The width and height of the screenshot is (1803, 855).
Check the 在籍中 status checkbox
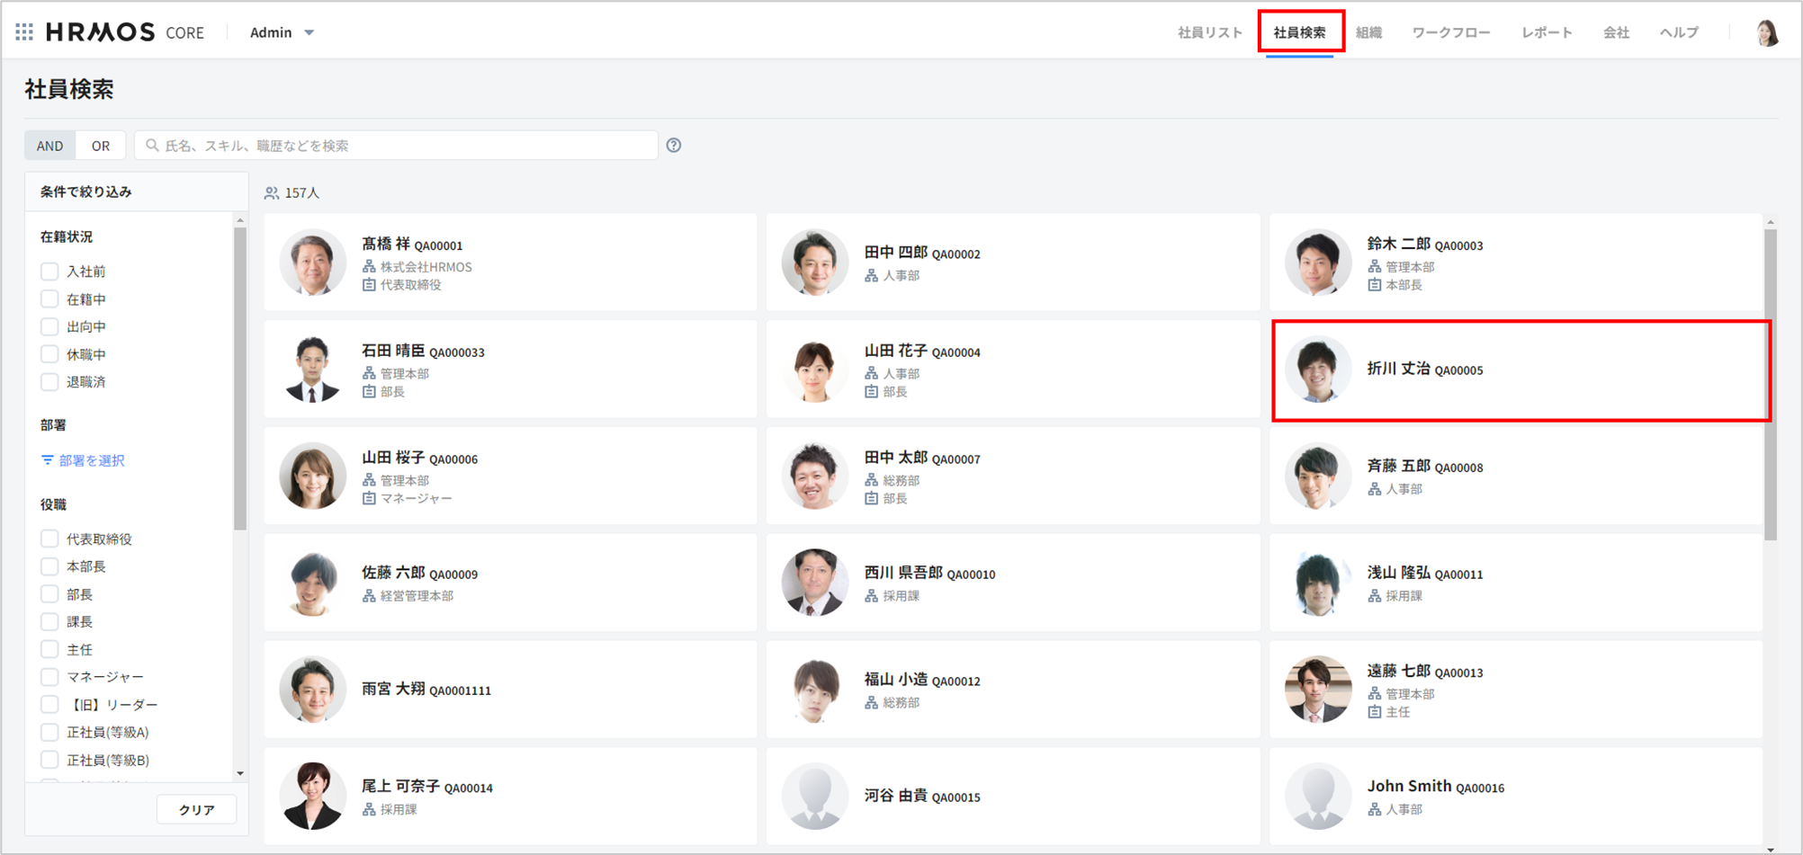coord(49,299)
